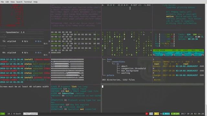
Task: Open the Edit menu
Action: 7,2
